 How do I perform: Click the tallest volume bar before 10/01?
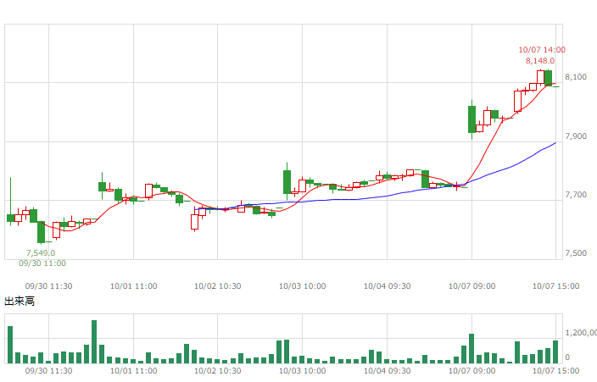point(94,341)
